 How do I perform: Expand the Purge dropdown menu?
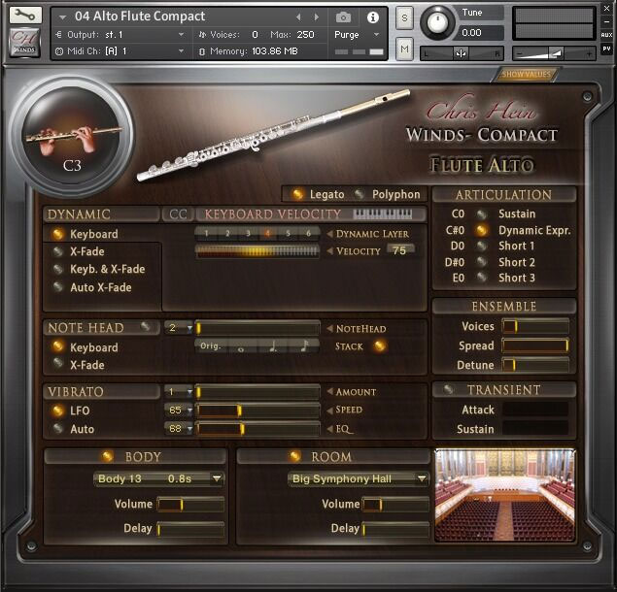357,35
